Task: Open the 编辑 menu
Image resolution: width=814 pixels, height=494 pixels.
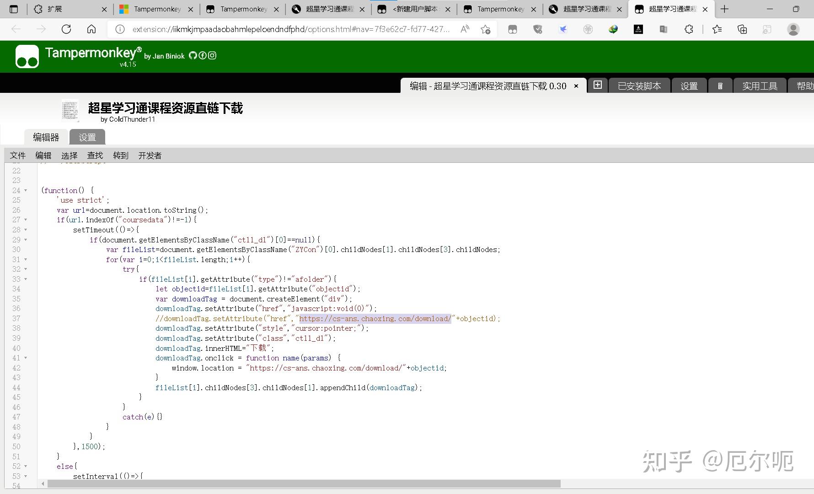Action: 43,156
